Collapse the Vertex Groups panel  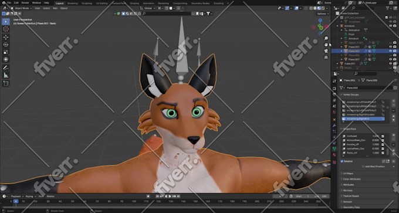[x=350, y=94]
